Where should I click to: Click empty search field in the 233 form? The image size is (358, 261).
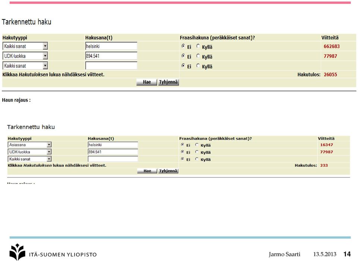[113, 159]
